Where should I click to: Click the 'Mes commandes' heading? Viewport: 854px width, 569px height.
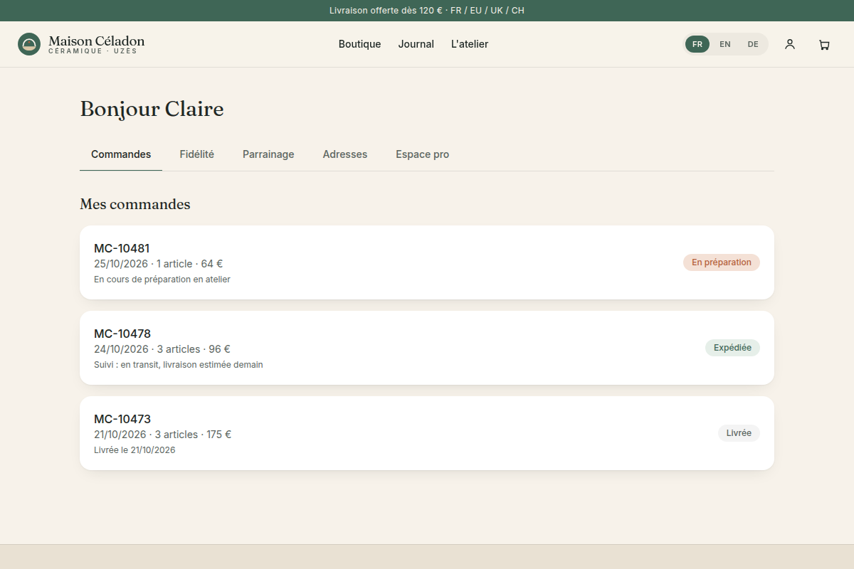click(135, 204)
